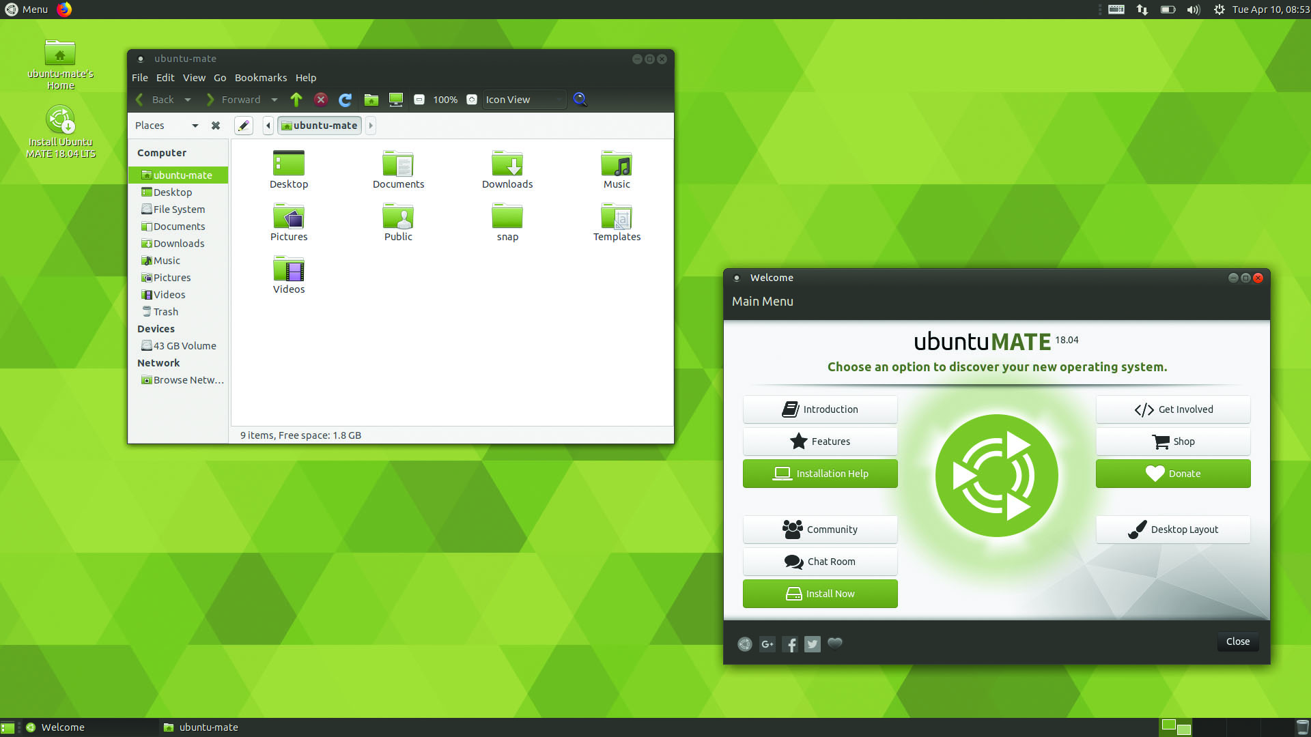Screen dimensions: 1311x737
Task: Open the main Menu in top panel
Action: point(27,10)
